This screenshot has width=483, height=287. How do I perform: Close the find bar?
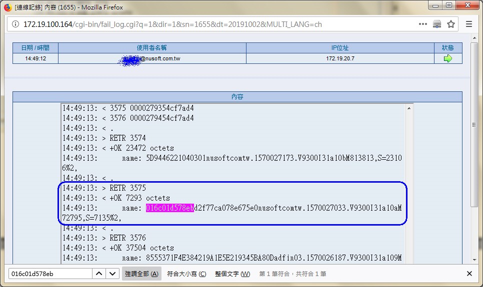pos(469,274)
